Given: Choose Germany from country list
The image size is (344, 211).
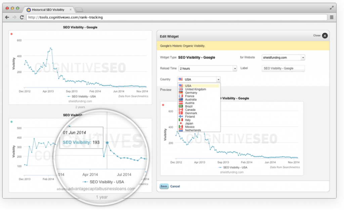Looking at the screenshot, I should point(199,93).
